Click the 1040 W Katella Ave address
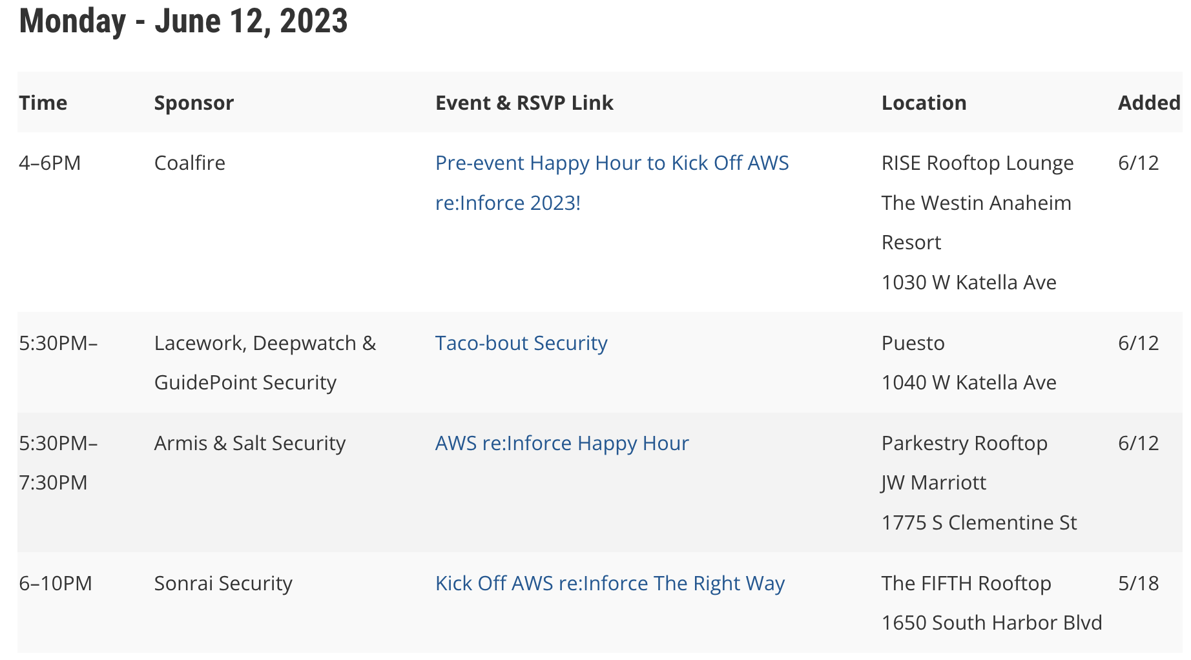This screenshot has width=1191, height=660. [969, 382]
